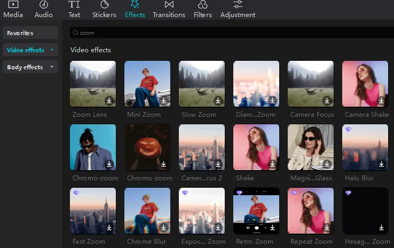Click the search magnifier icon
Image resolution: width=394 pixels, height=248 pixels.
[75, 33]
